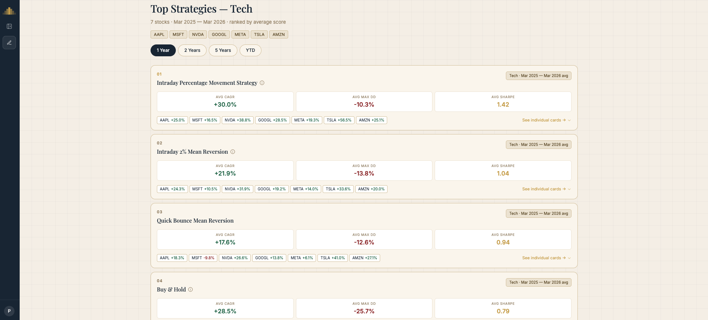Show info icon beside Buy & Hold
The height and width of the screenshot is (320, 708).
click(191, 290)
